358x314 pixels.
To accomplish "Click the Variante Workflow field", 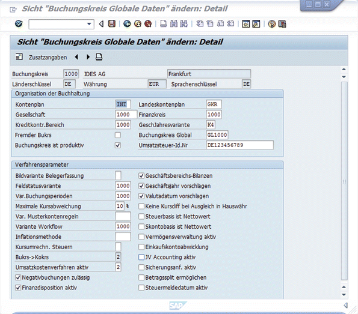I will point(123,226).
